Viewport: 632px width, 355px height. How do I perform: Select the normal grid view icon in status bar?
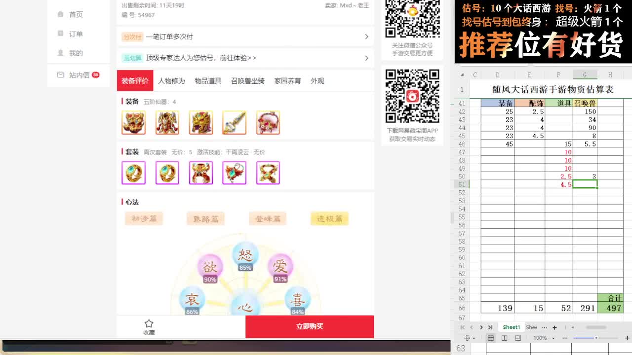tap(490, 338)
